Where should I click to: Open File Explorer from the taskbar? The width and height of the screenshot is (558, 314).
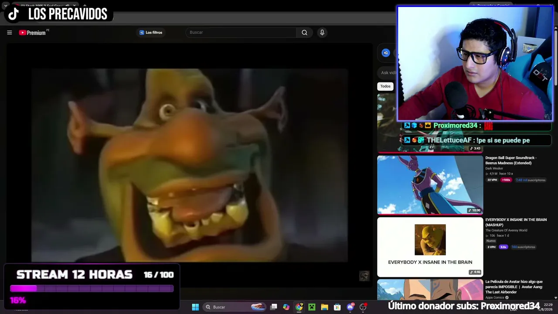pos(324,307)
